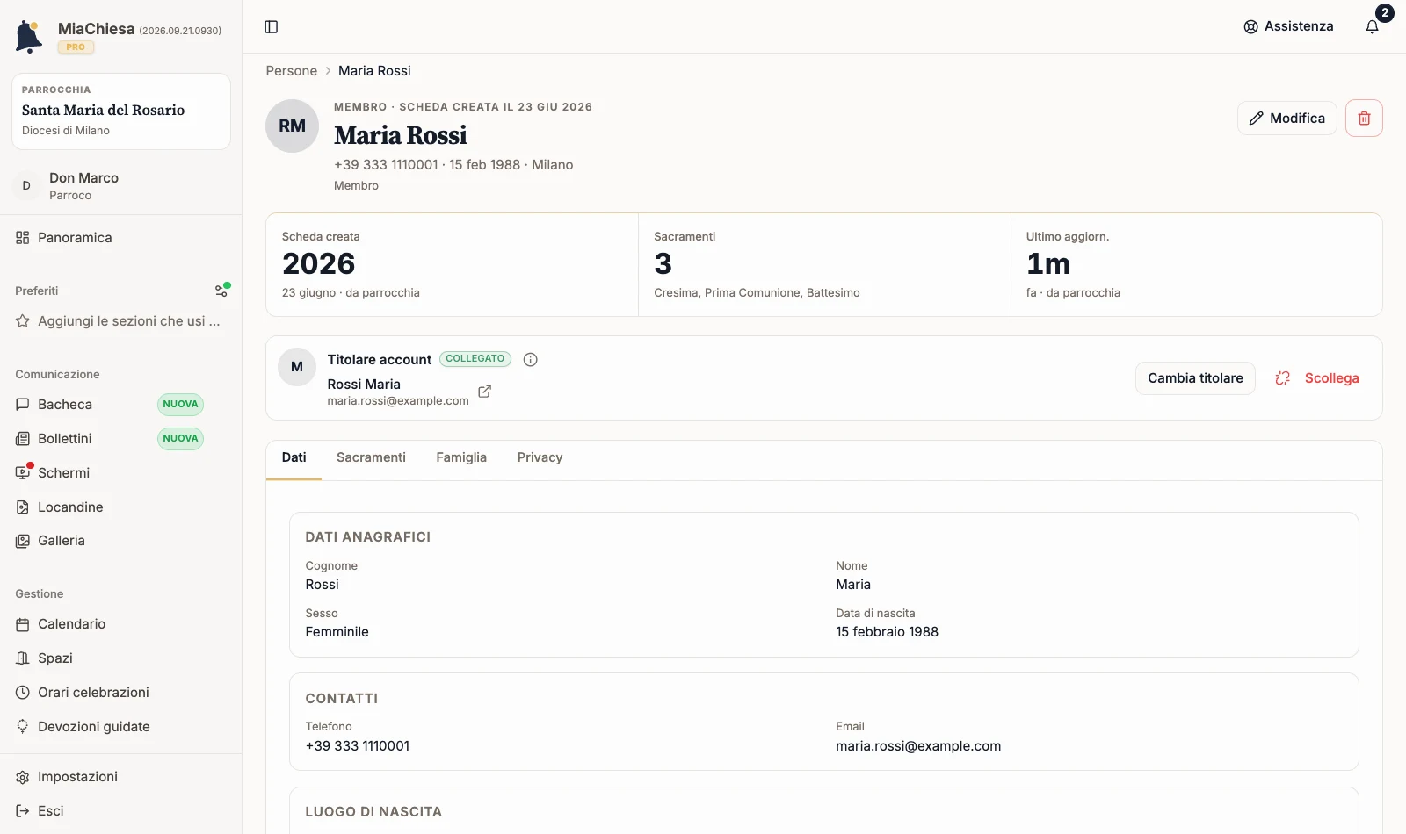Viewport: 1406px width, 834px height.
Task: Open Bollettini section
Action: [x=120, y=439]
